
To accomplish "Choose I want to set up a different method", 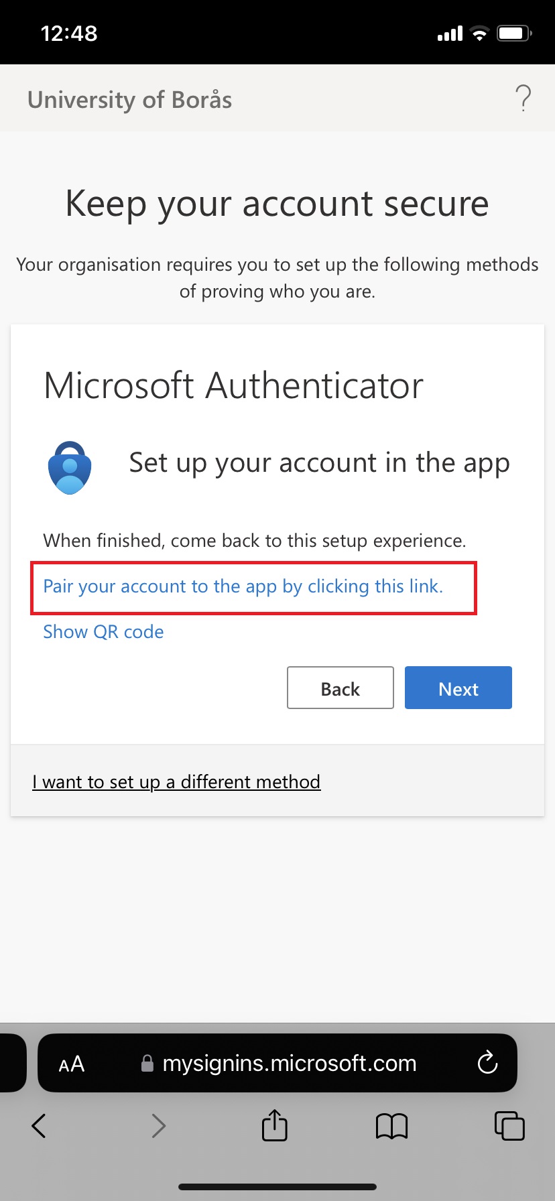I will point(176,782).
